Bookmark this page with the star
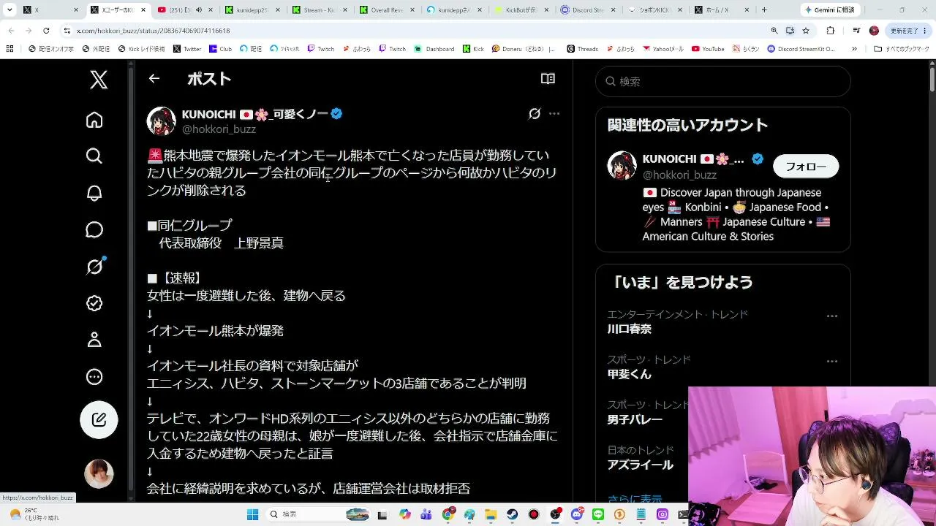The image size is (936, 526). coord(806,31)
